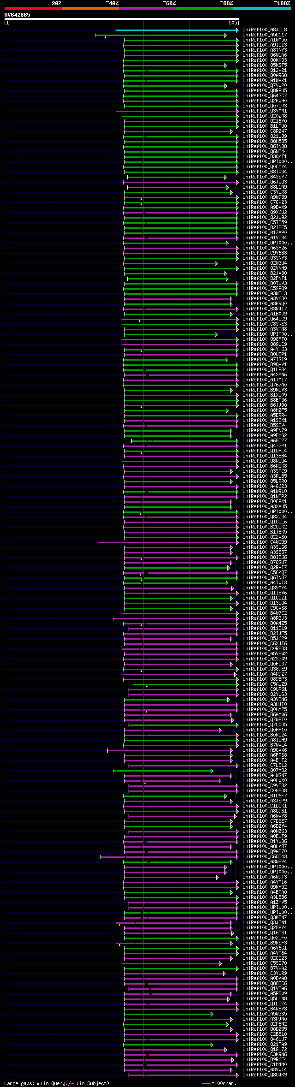
Task: Select the UniRef100_B8H5B5 label
Action: [265, 142]
